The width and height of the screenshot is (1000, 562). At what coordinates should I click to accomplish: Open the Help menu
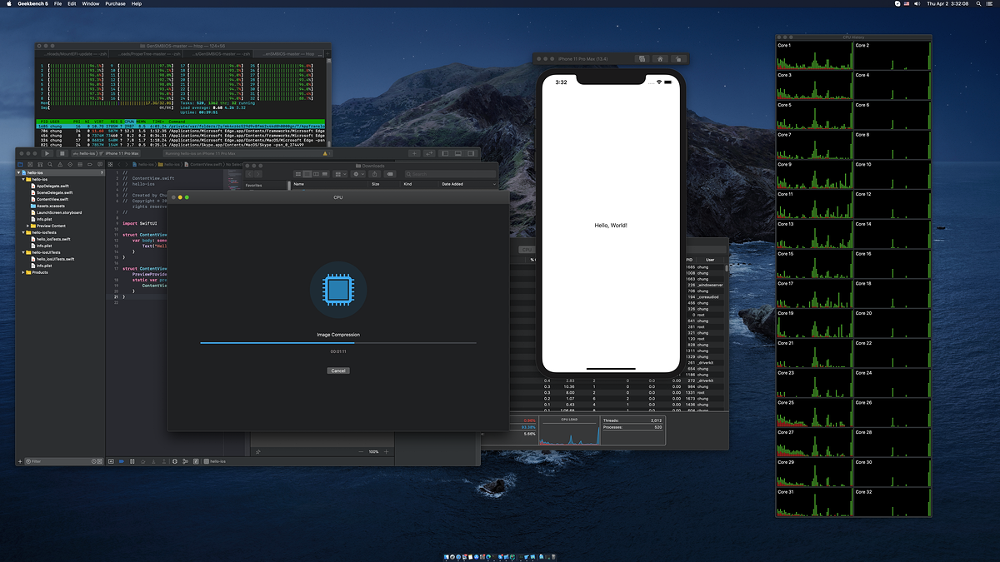pos(137,3)
